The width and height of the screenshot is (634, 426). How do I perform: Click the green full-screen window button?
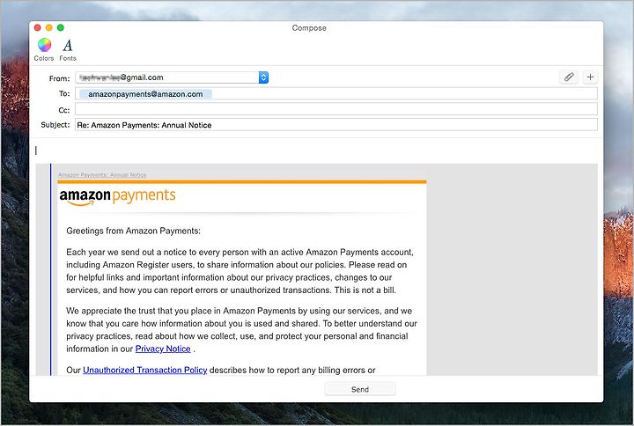coord(61,27)
